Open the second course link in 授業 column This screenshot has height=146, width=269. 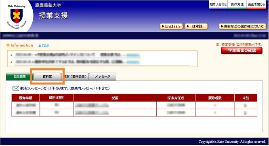pos(92,113)
